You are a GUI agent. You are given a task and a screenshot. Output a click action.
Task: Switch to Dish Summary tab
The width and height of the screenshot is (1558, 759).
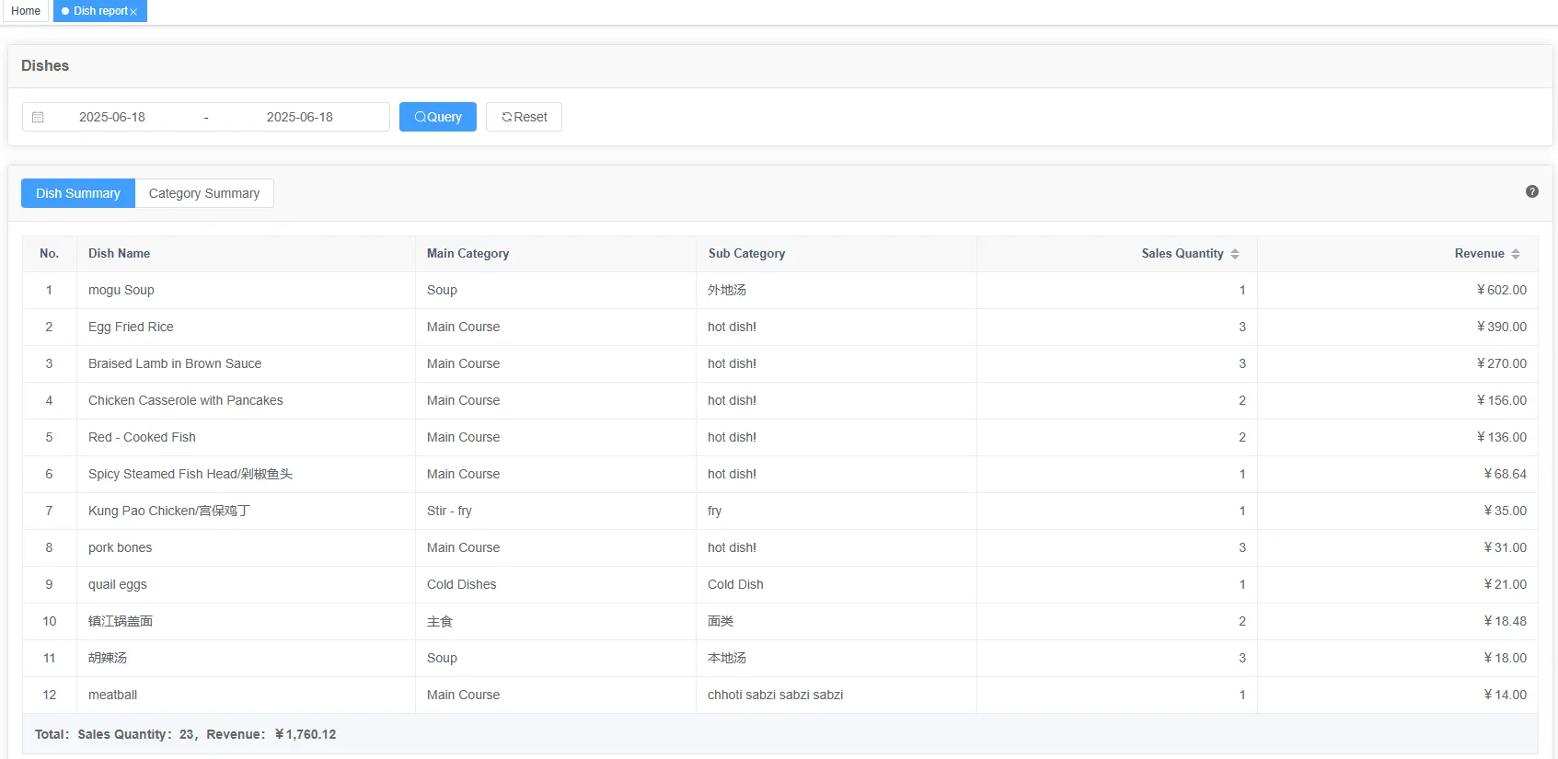(78, 193)
